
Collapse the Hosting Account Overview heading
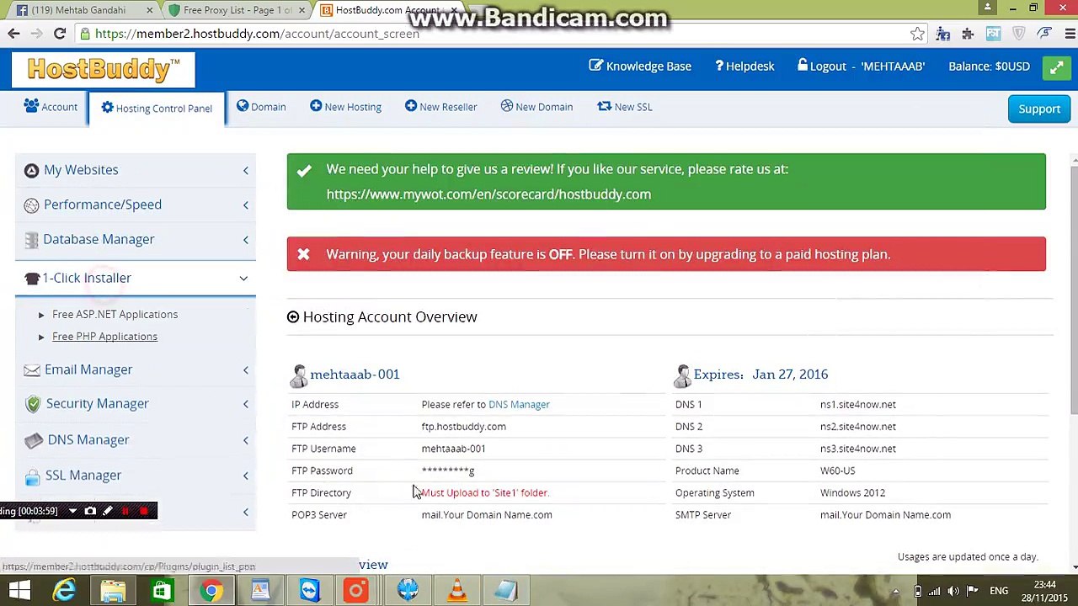382,317
